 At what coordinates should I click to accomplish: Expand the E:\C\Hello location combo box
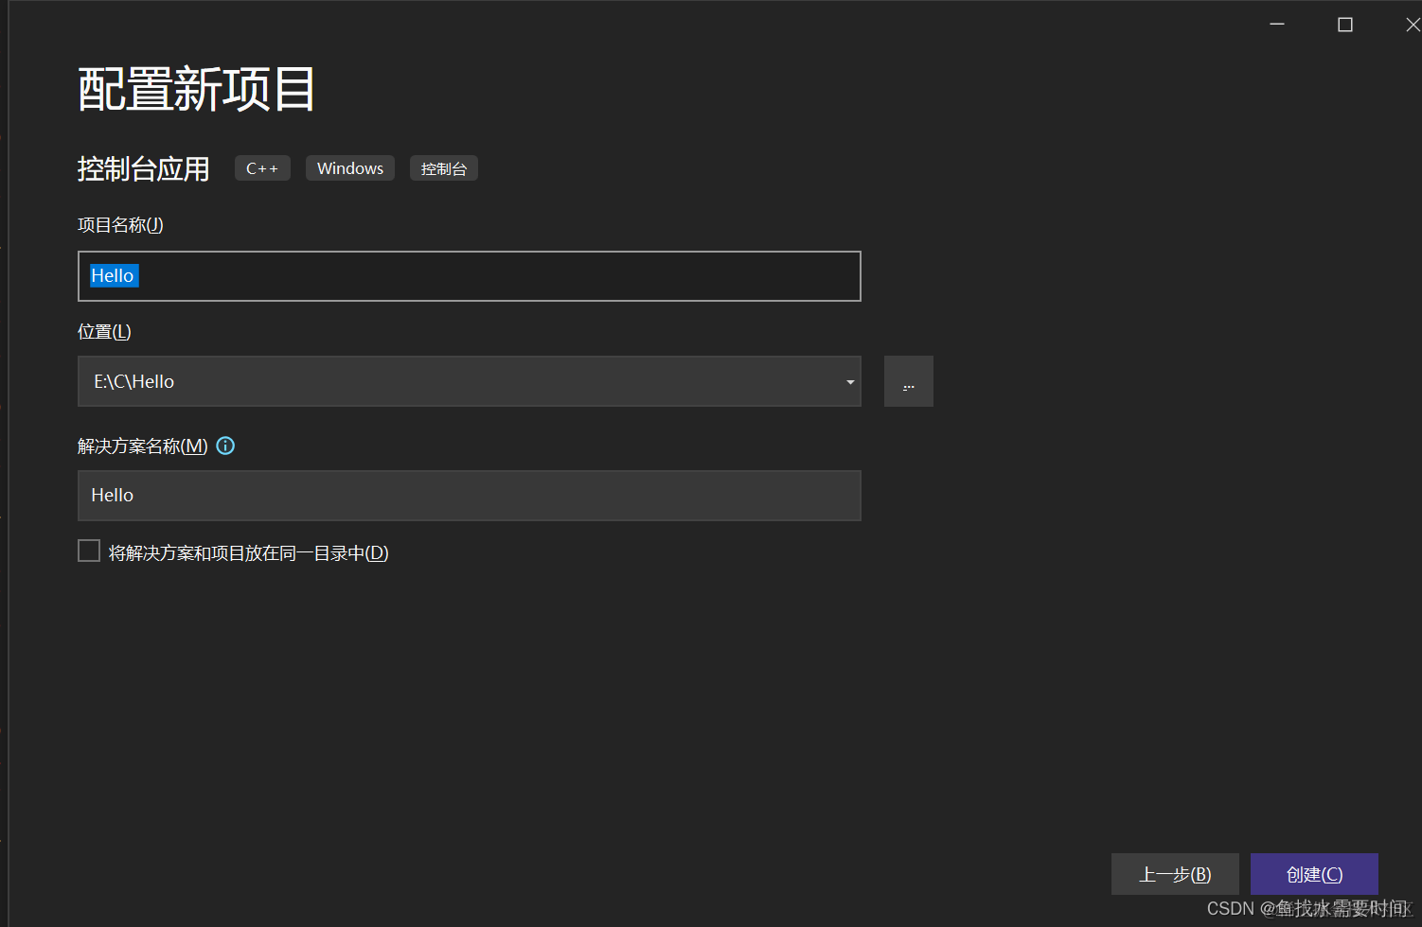coord(849,381)
